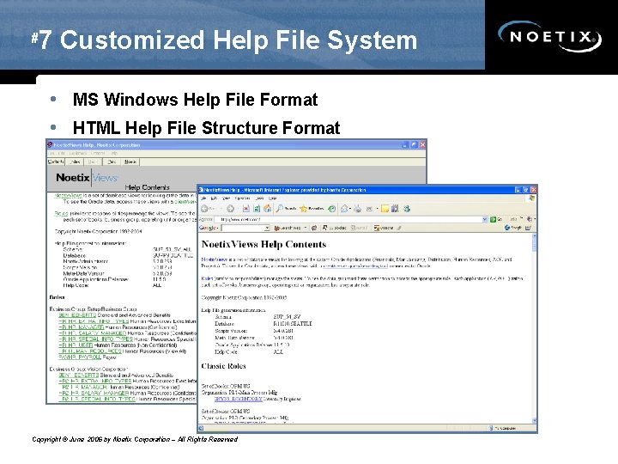Open INVSS_INVENTORY link under Classic Roles
This screenshot has width=618, height=464.
pyautogui.click(x=238, y=399)
